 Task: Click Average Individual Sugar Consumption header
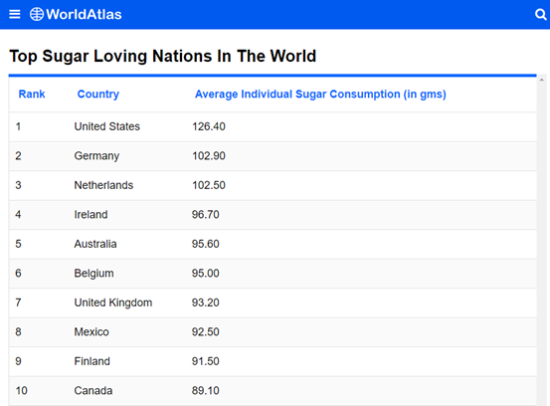coord(320,95)
